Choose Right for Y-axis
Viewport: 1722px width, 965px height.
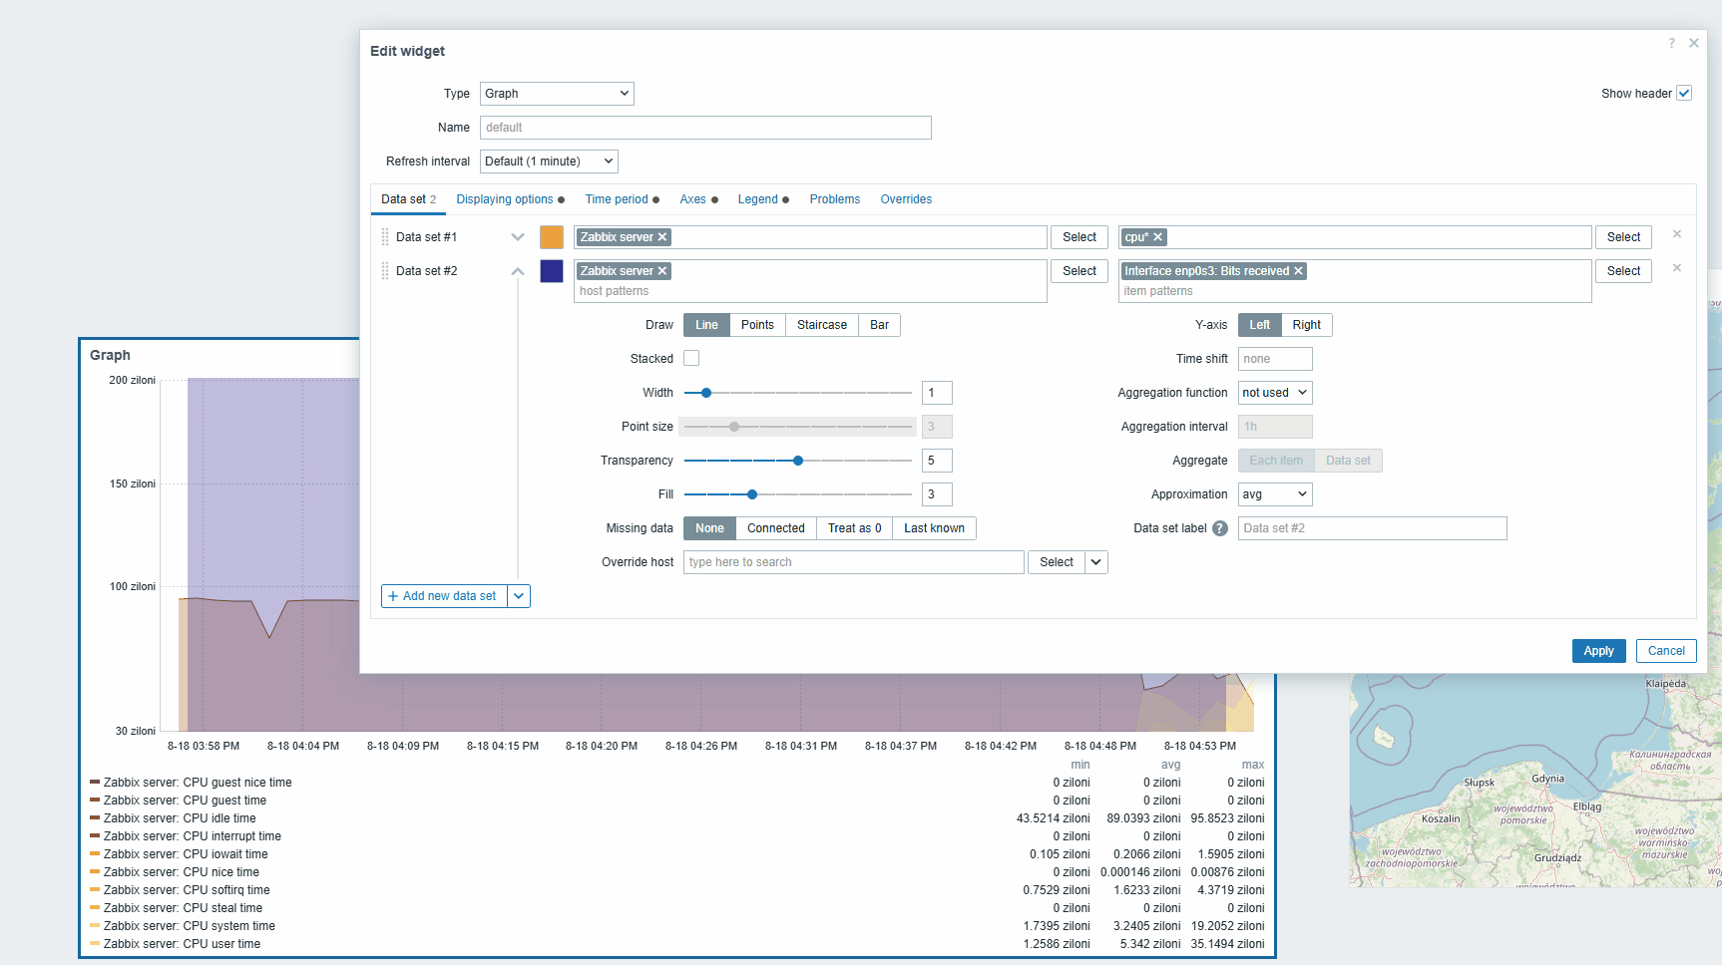pos(1307,325)
